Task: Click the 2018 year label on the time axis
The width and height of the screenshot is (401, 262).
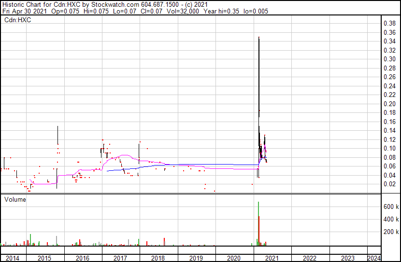Action: pos(158,258)
